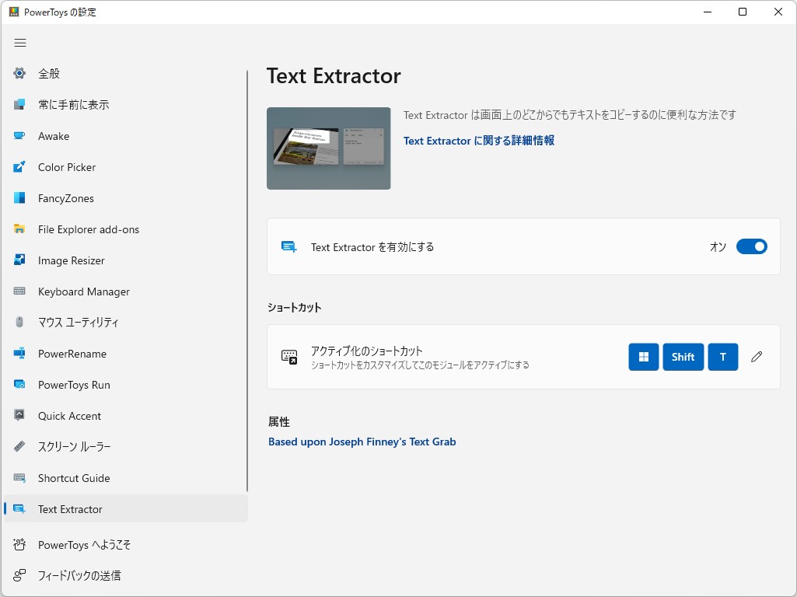Click the Awake coffee cup icon
Screen dimensions: 797x597
pos(20,136)
